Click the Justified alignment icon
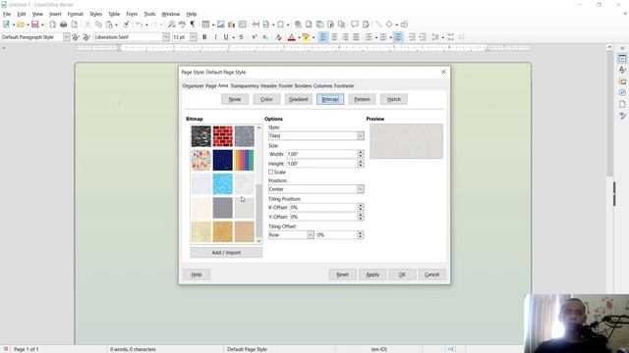629x353 pixels. point(356,37)
